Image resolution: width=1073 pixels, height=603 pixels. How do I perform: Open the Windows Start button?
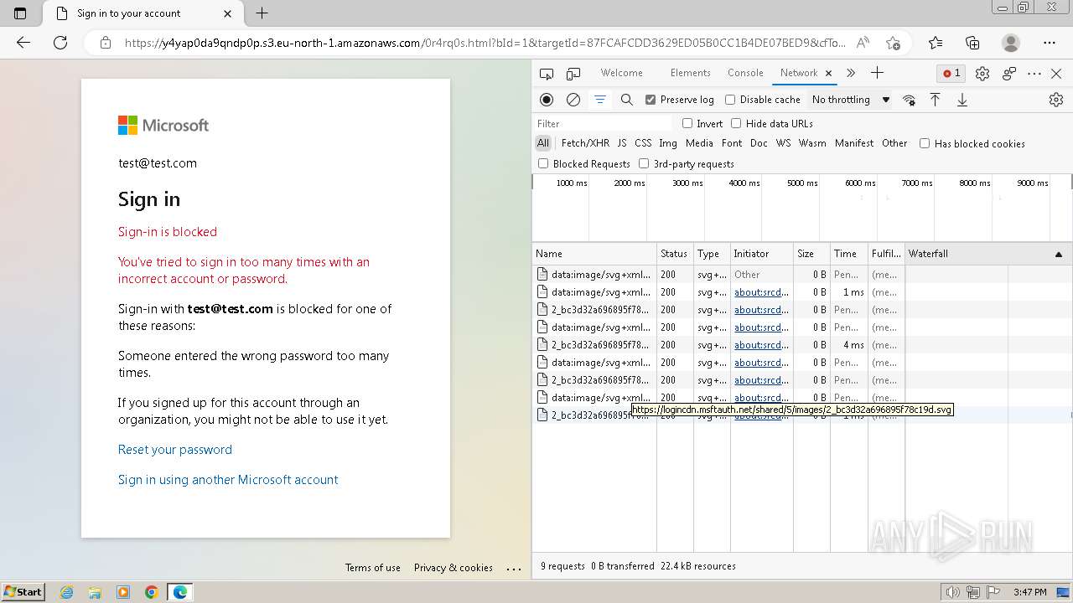pyautogui.click(x=23, y=592)
